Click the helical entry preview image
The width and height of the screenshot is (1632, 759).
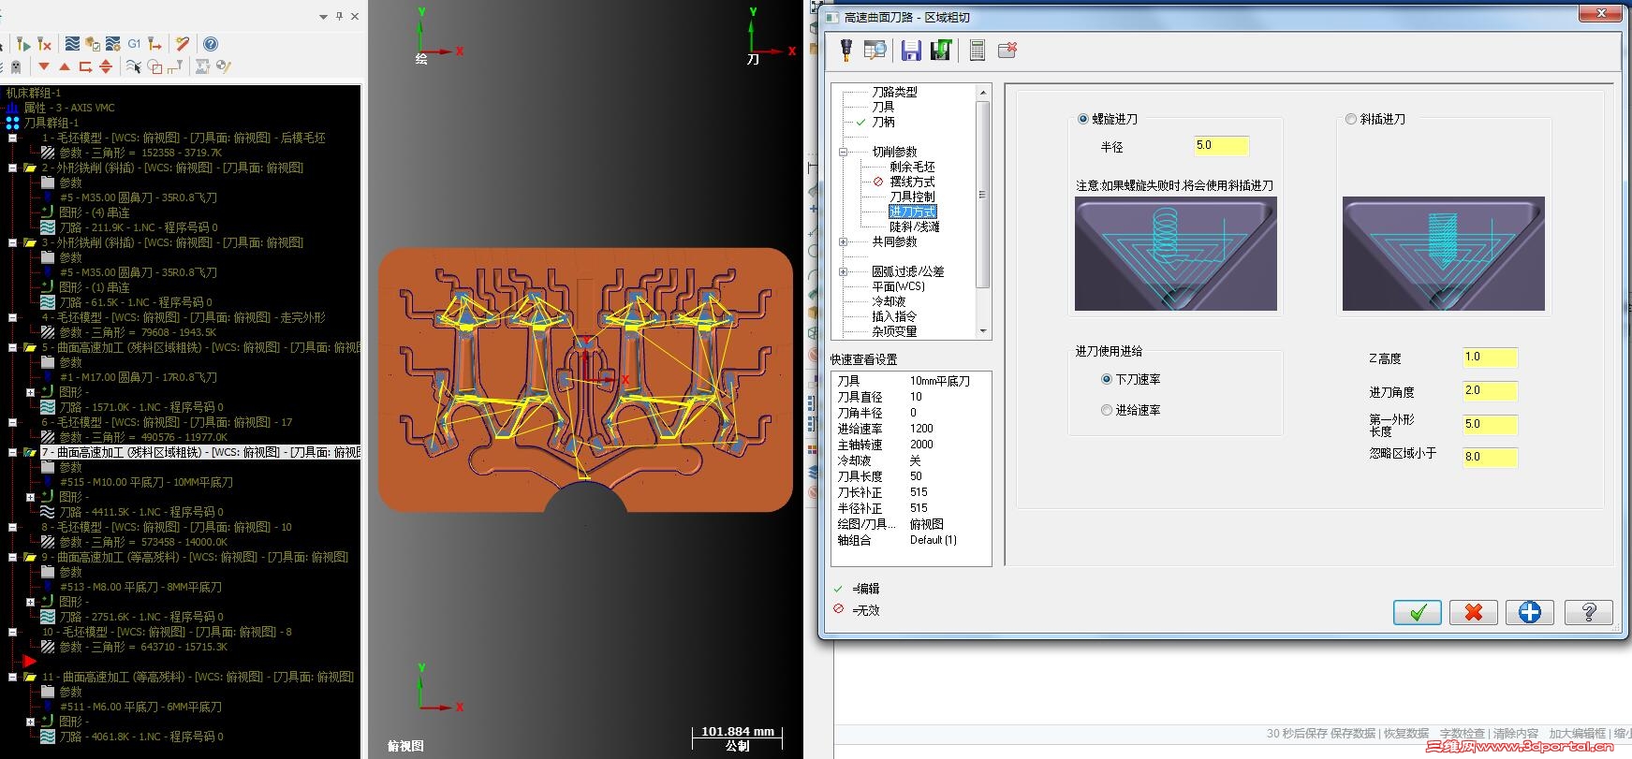click(1176, 254)
